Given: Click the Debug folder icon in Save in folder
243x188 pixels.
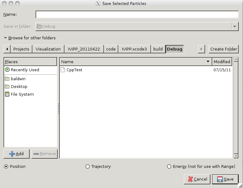Looking at the screenshot, I should point(39,27).
